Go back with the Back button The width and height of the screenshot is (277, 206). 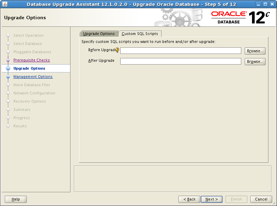(189, 199)
